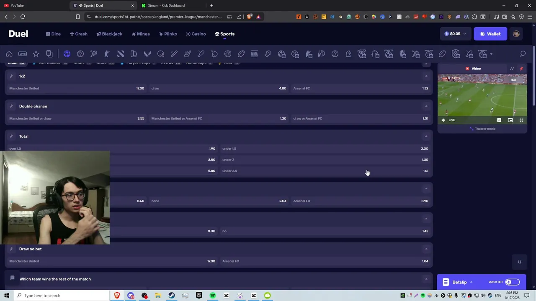
Task: Open favorites star in sports bar
Action: [36, 54]
